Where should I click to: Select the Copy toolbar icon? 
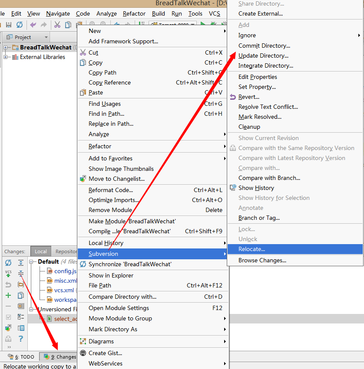[x=68, y=25]
